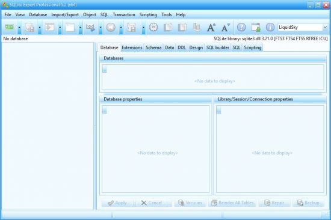Open the LiquidSky skin combo box
The image size is (331, 220).
coord(303,27)
